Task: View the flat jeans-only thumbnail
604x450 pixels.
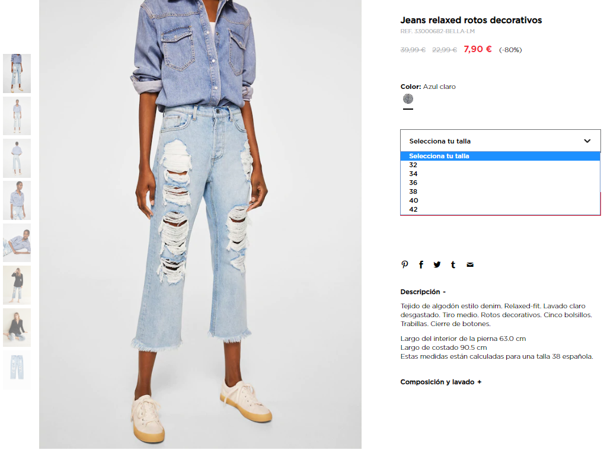Action: point(17,370)
